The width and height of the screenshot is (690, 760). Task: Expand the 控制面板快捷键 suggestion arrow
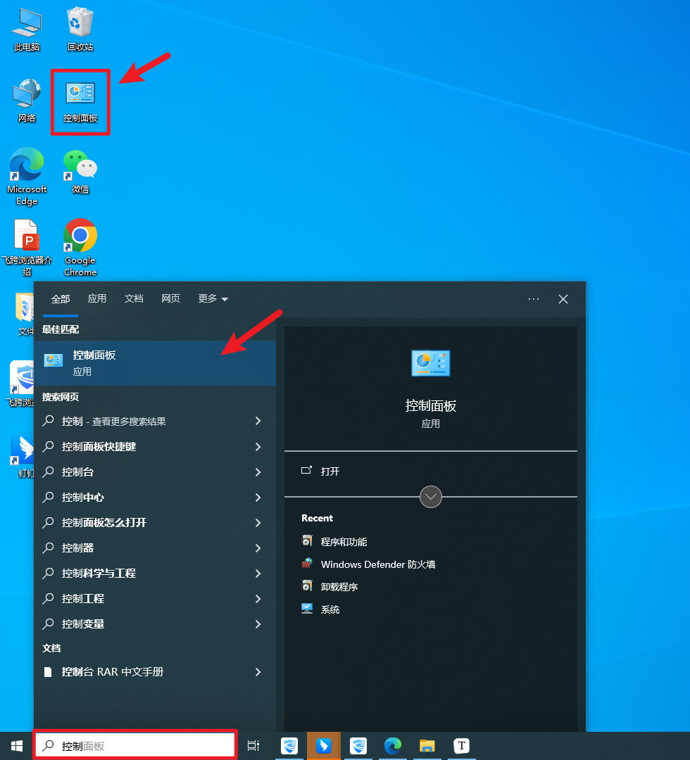258,447
